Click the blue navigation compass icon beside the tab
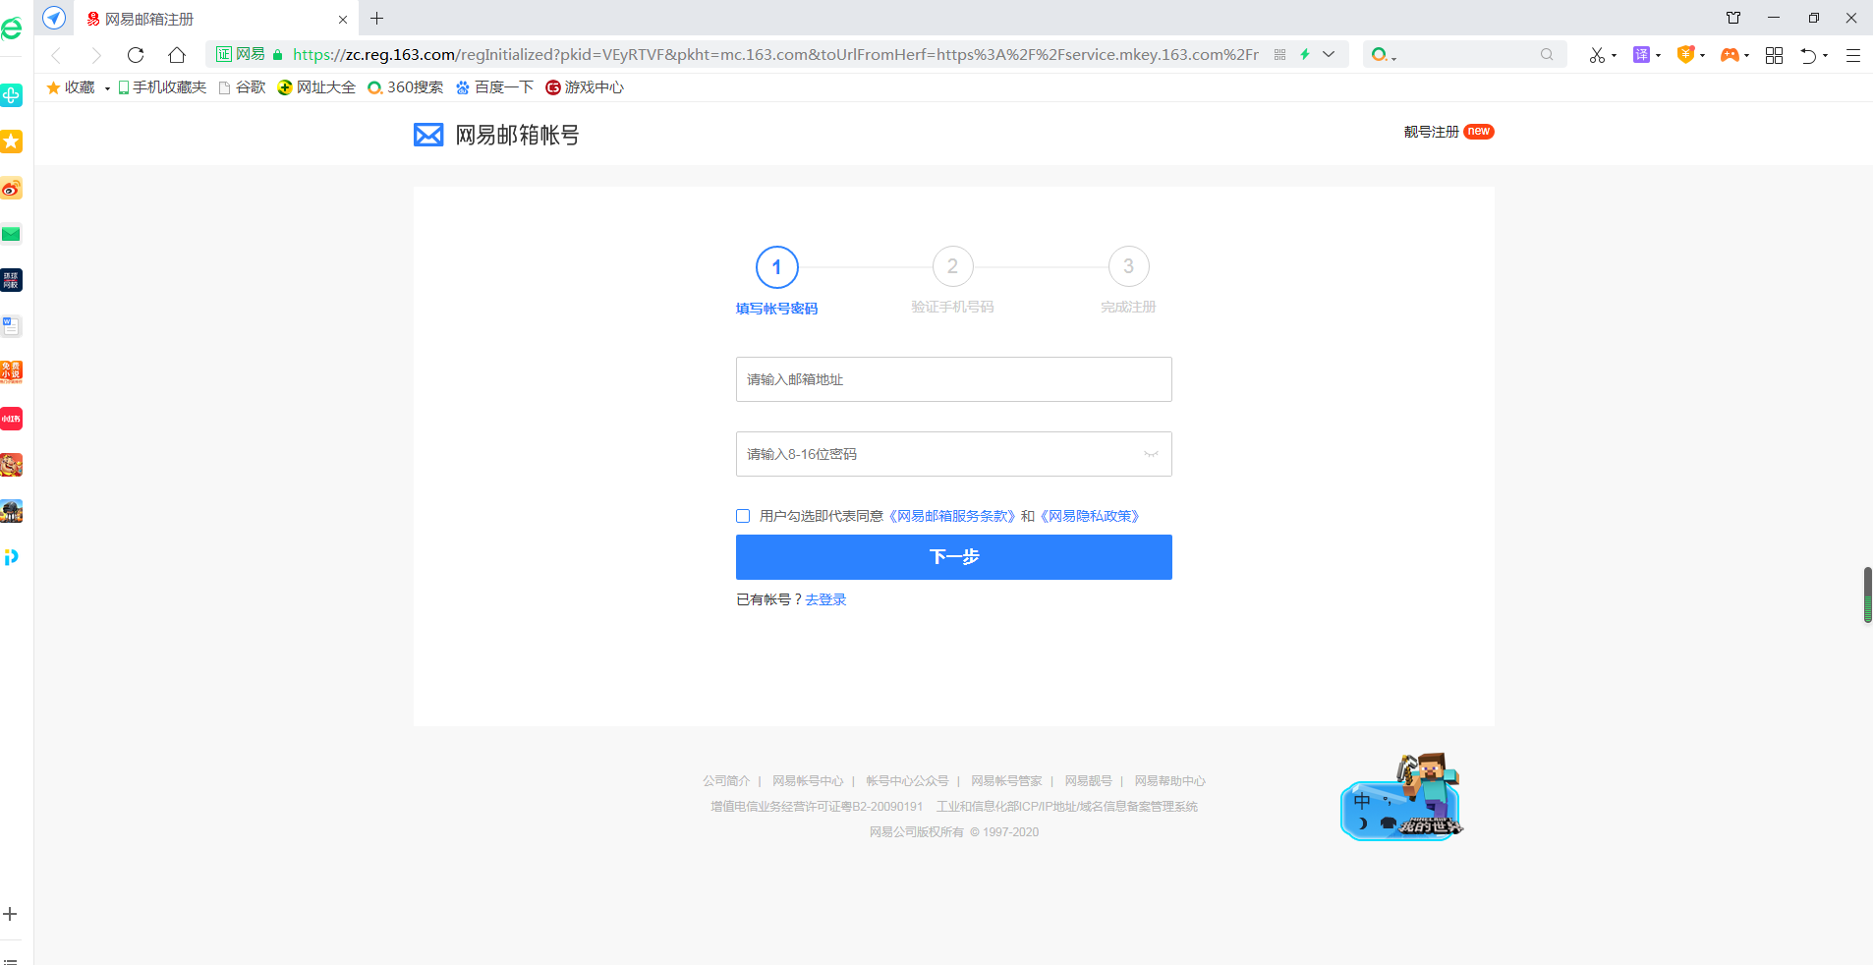Screen dimensions: 1873x965 tap(54, 18)
